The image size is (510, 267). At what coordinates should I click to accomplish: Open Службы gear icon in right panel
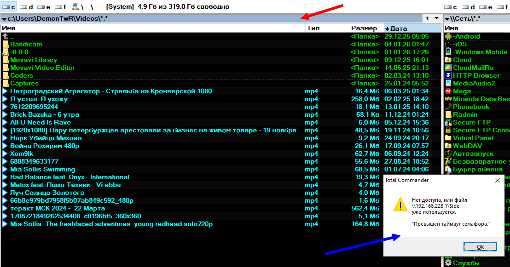(448, 263)
